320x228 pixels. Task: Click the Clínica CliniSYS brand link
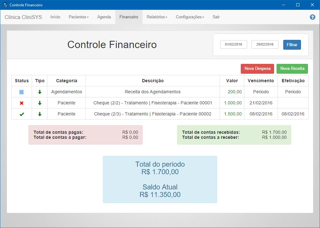pos(23,17)
